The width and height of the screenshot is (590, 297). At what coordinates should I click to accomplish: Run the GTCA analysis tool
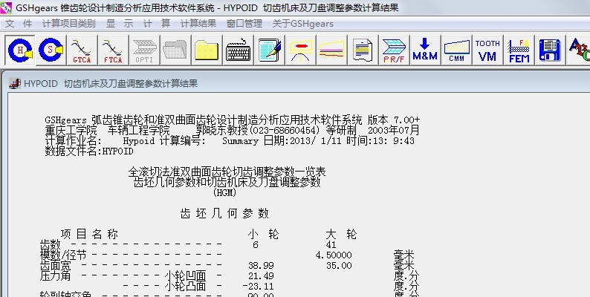coord(82,50)
